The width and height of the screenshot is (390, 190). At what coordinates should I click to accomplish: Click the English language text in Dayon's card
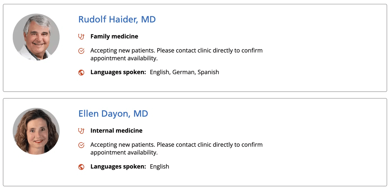(x=159, y=166)
